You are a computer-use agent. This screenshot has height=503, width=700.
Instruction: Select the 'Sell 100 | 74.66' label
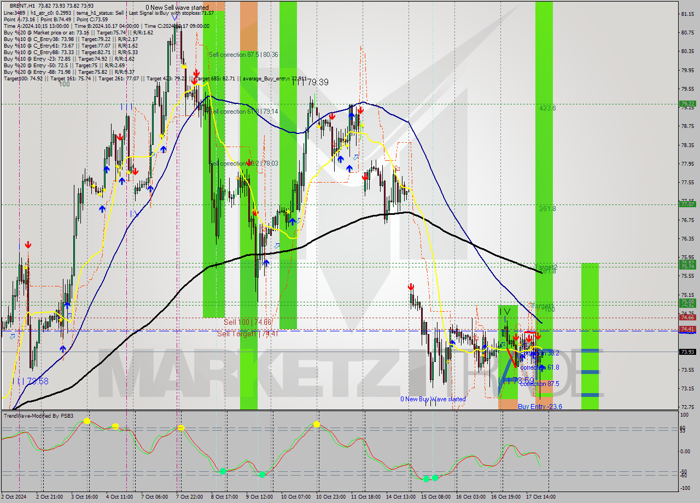(248, 323)
